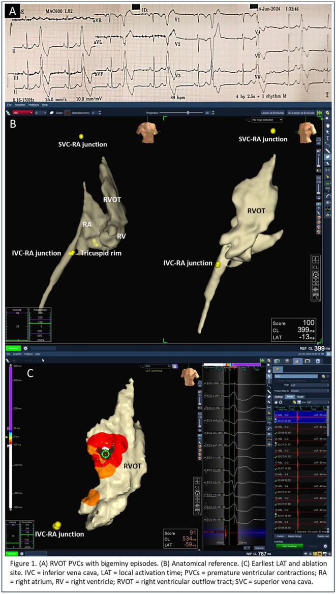Select the white ellipse lesion tool in panel C toolbar
The height and width of the screenshot is (594, 336).
269,397
